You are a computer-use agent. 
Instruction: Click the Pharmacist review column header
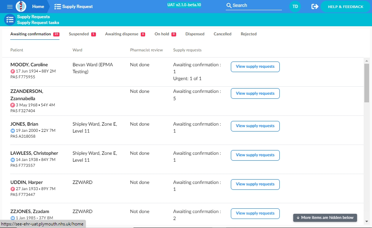[146, 50]
